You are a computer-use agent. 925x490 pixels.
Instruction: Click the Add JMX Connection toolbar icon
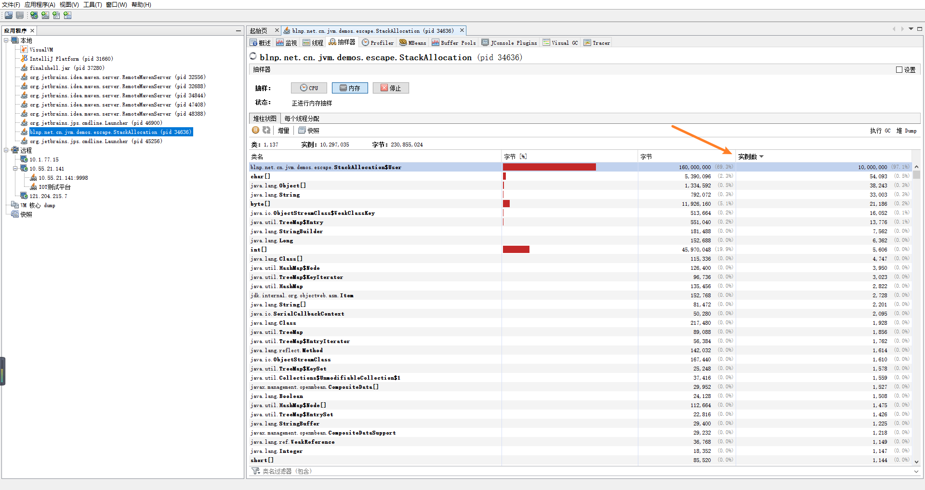point(45,15)
